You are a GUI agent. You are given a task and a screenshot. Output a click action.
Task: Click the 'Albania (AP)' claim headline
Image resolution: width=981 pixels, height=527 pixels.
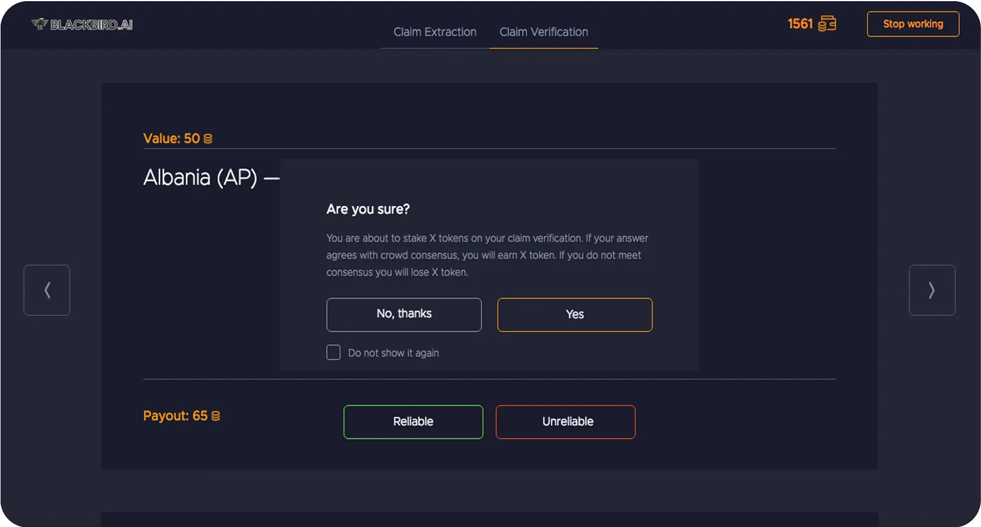200,178
